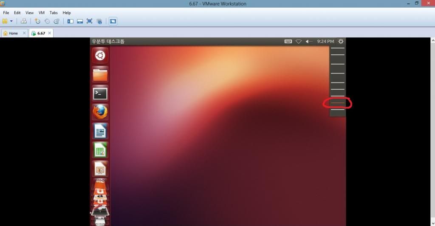Toggle the library sidebar view
The height and width of the screenshot is (226, 435).
click(x=71, y=21)
